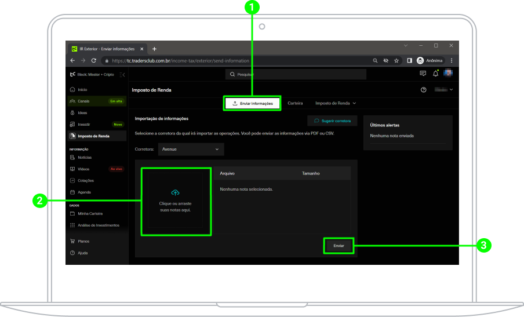Viewport: 524px width, 317px height.
Task: Open Notícias in the sidebar
Action: 97,157
